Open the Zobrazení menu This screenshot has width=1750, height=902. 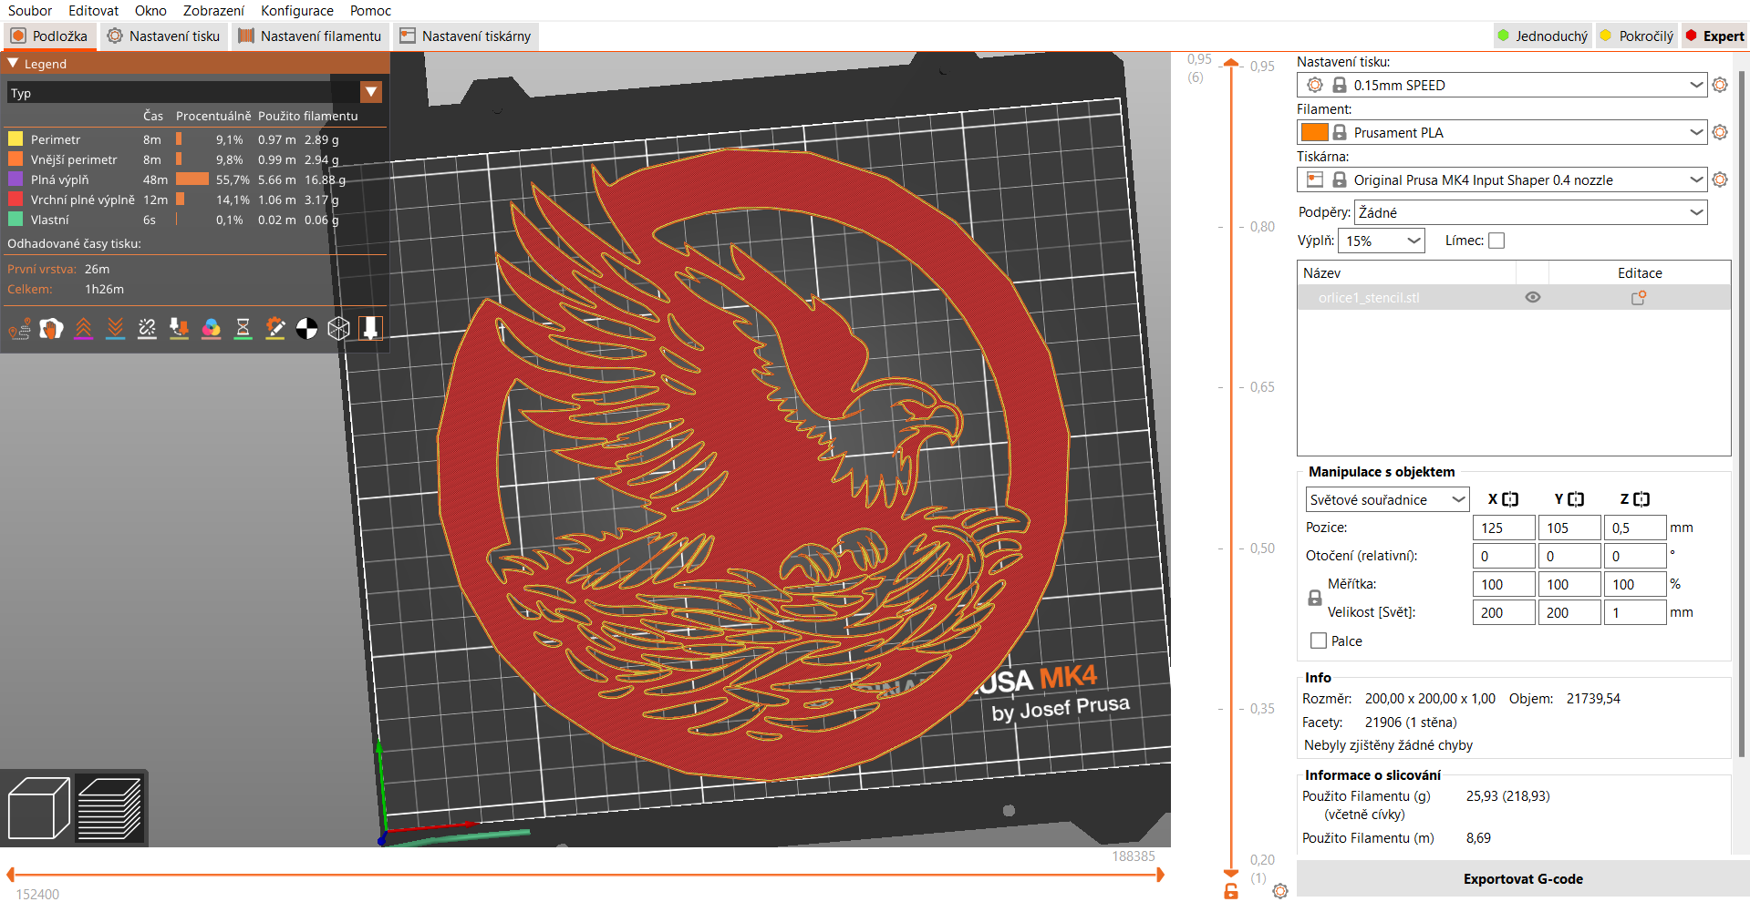(213, 11)
